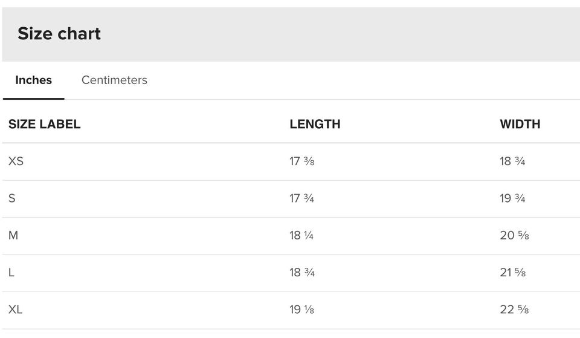Switch to the Centimeters tab

pos(114,80)
